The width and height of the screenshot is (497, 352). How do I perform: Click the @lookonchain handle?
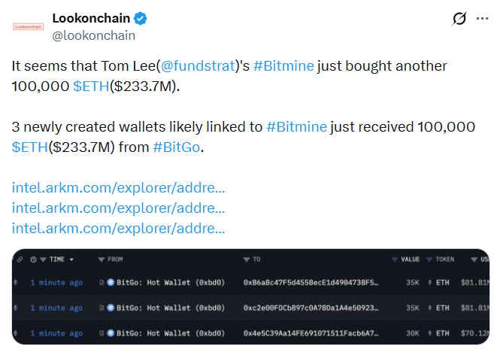click(x=94, y=35)
